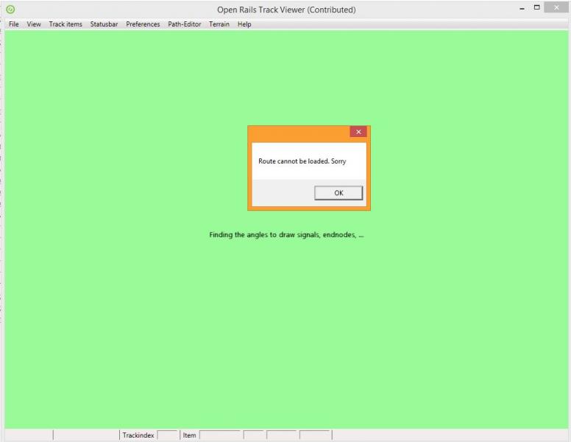The height and width of the screenshot is (442, 571).
Task: Close the error dialog with red X
Action: pos(358,132)
